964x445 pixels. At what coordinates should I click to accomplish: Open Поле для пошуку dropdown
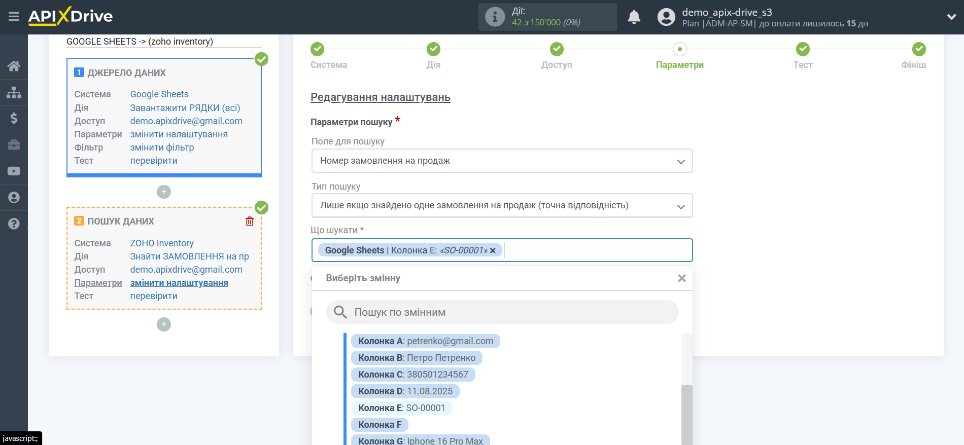502,161
